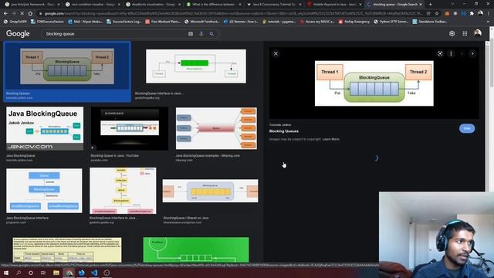Open the 'Java BlockingQueue Interface' hierarchy thumbnail
The width and height of the screenshot is (494, 278).
tap(44, 191)
